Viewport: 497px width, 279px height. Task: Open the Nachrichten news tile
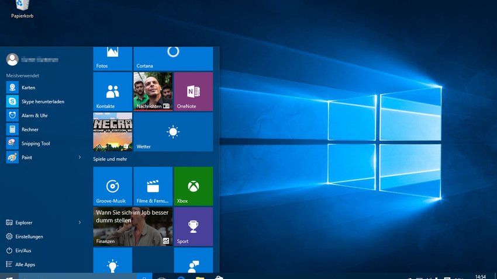153,92
